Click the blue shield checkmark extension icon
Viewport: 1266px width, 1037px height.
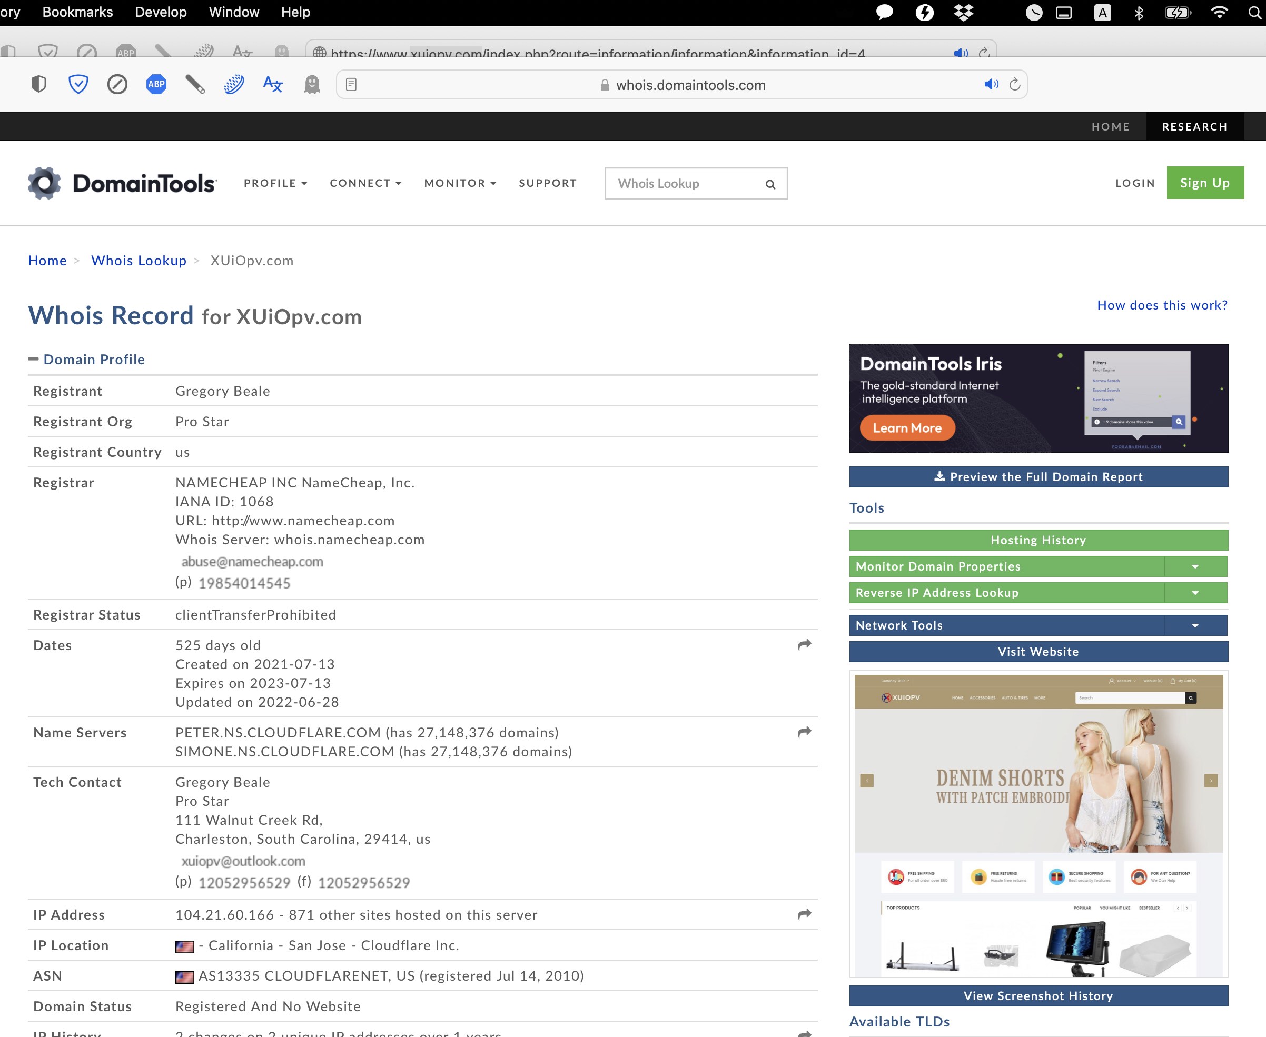(78, 84)
